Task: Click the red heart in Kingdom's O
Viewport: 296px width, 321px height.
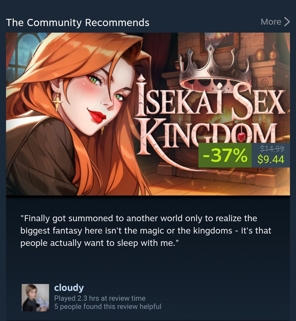Action: 241,137
